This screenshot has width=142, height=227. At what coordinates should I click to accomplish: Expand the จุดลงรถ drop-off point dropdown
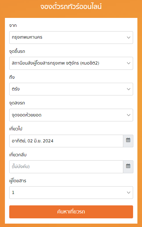(71, 115)
